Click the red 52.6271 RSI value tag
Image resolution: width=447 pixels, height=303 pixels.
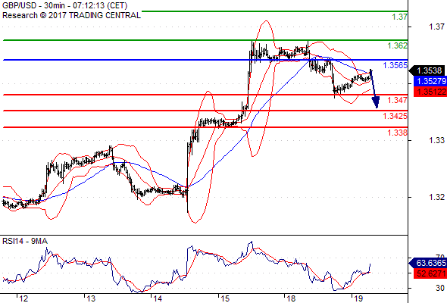(430, 273)
